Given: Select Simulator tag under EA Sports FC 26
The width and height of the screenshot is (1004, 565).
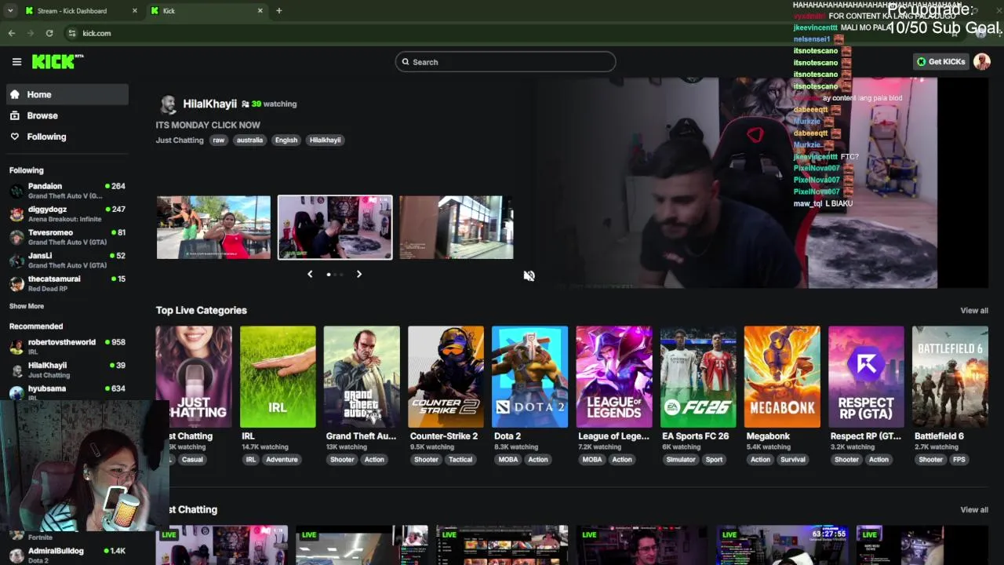Looking at the screenshot, I should pyautogui.click(x=681, y=460).
